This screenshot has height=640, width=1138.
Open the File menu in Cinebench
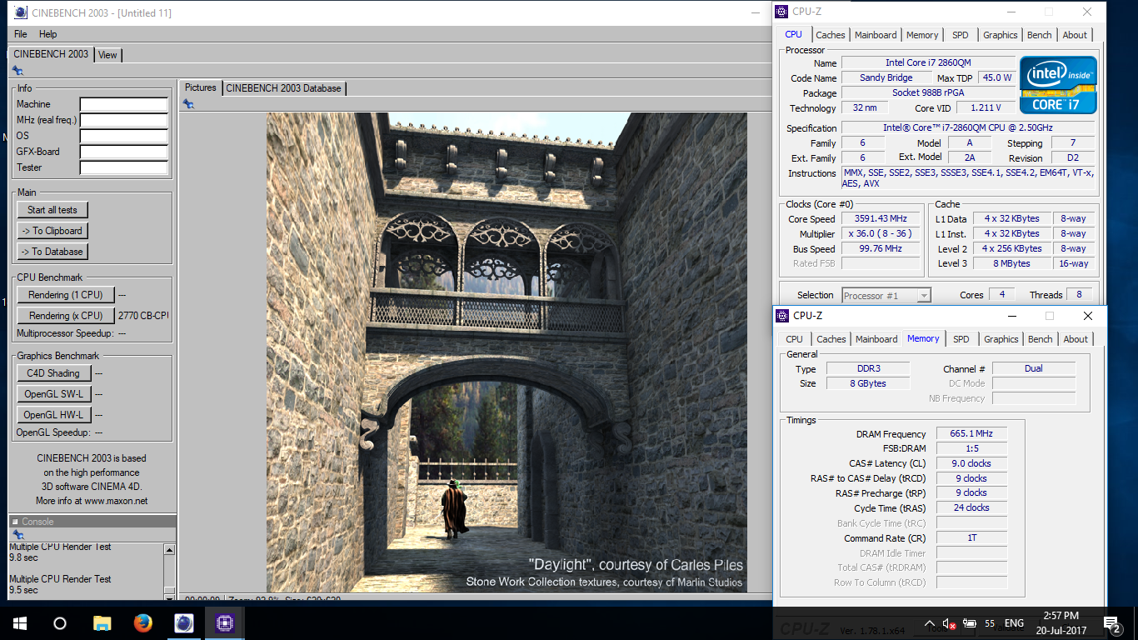(x=21, y=34)
